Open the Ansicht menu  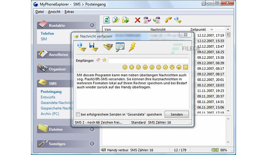click(54, 12)
